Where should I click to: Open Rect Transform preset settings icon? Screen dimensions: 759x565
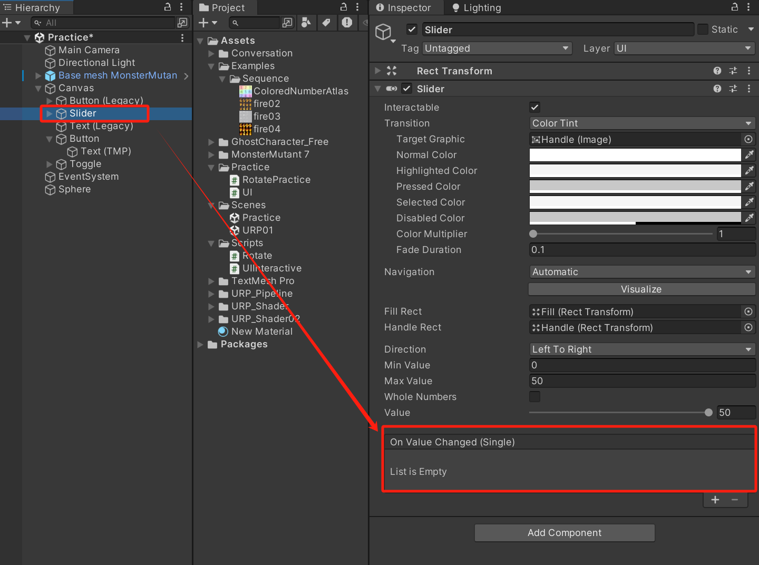(x=733, y=71)
